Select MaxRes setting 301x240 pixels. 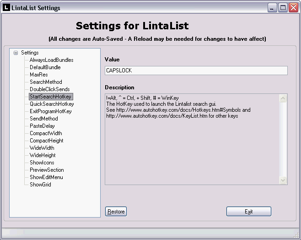pyautogui.click(x=38, y=75)
